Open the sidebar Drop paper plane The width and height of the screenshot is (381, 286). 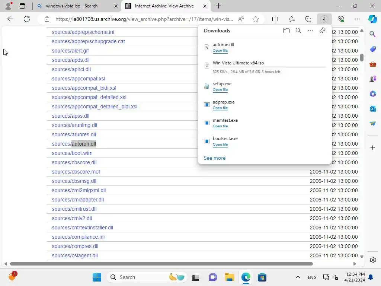click(372, 124)
